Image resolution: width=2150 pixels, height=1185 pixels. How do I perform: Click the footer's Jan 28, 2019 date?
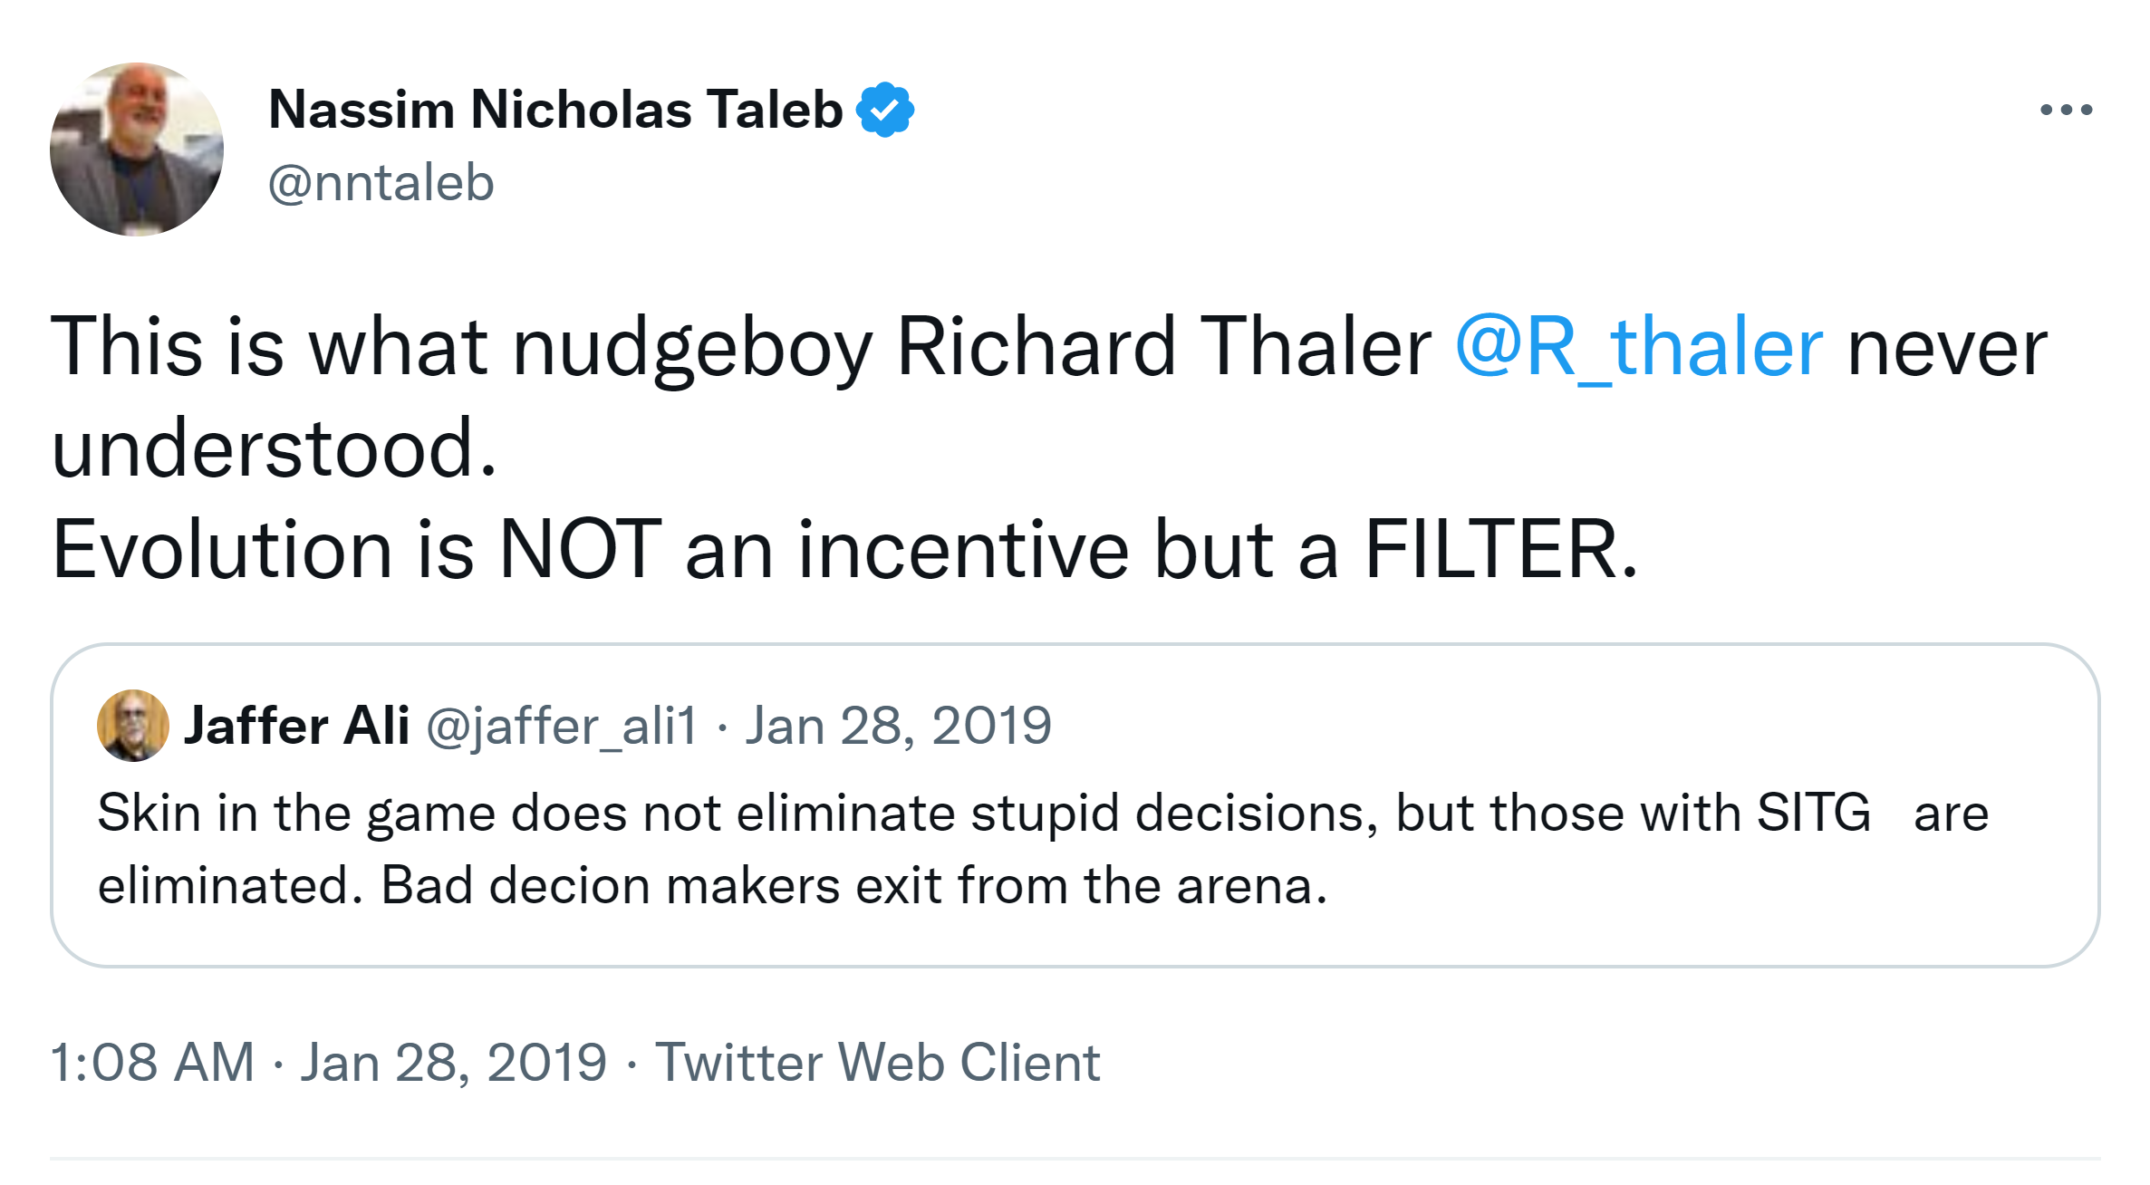point(453,1062)
